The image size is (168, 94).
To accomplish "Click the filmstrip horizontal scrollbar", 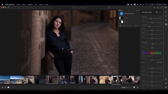I will tap(116, 85).
